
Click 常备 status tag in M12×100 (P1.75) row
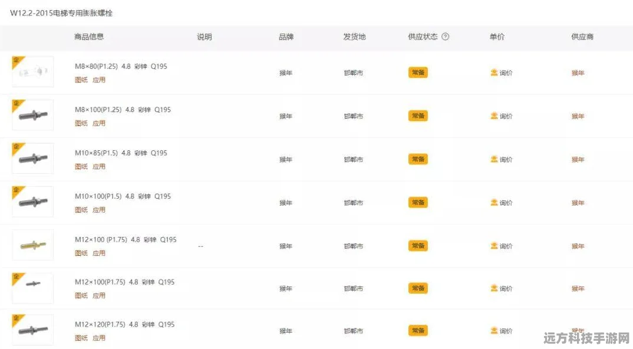[418, 246]
